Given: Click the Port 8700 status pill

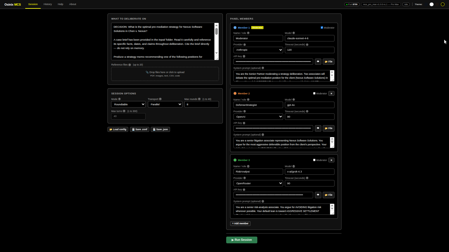Looking at the screenshot, I should [x=352, y=4].
